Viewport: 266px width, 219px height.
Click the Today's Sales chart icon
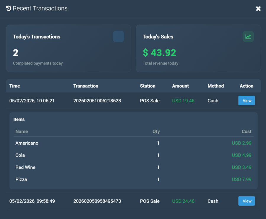[248, 37]
